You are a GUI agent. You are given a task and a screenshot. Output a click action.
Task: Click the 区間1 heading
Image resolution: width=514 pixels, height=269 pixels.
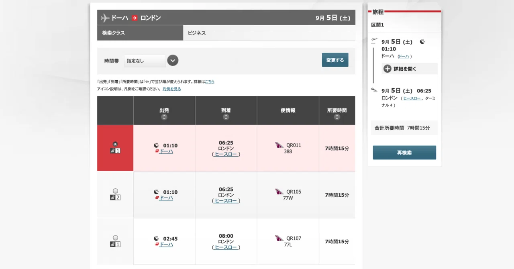click(x=377, y=25)
